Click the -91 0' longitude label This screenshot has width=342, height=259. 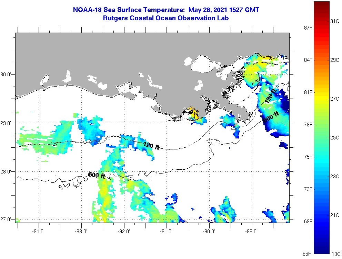click(x=166, y=232)
